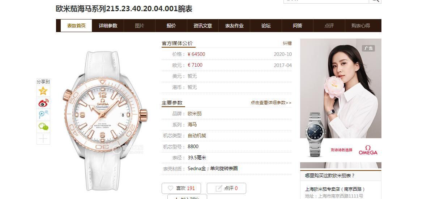440x199 pixels.
Task: Click the Tencent Weibo share icon
Action: tap(43, 115)
